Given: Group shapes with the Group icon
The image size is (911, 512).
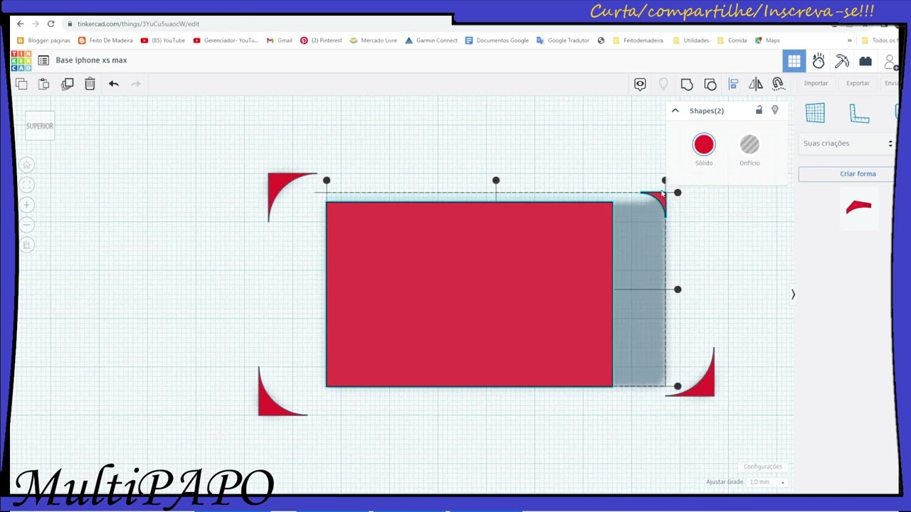Looking at the screenshot, I should click(x=687, y=85).
